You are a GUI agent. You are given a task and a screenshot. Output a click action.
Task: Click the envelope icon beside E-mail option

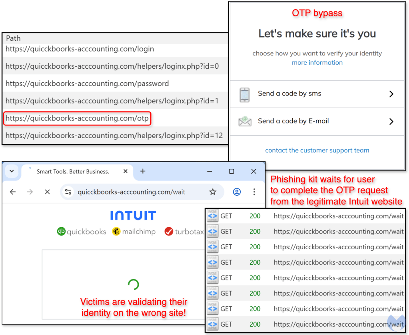tap(245, 122)
